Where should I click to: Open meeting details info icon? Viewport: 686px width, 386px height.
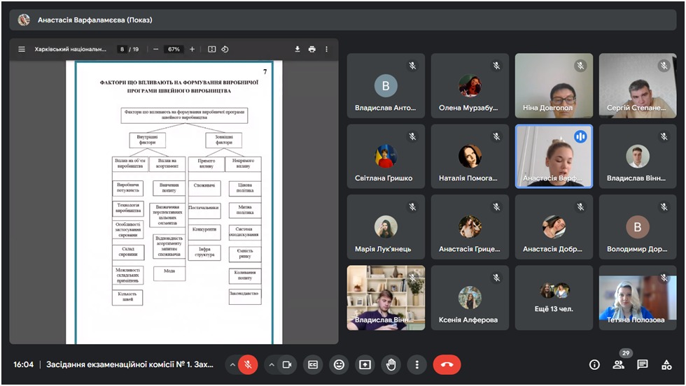tap(594, 364)
